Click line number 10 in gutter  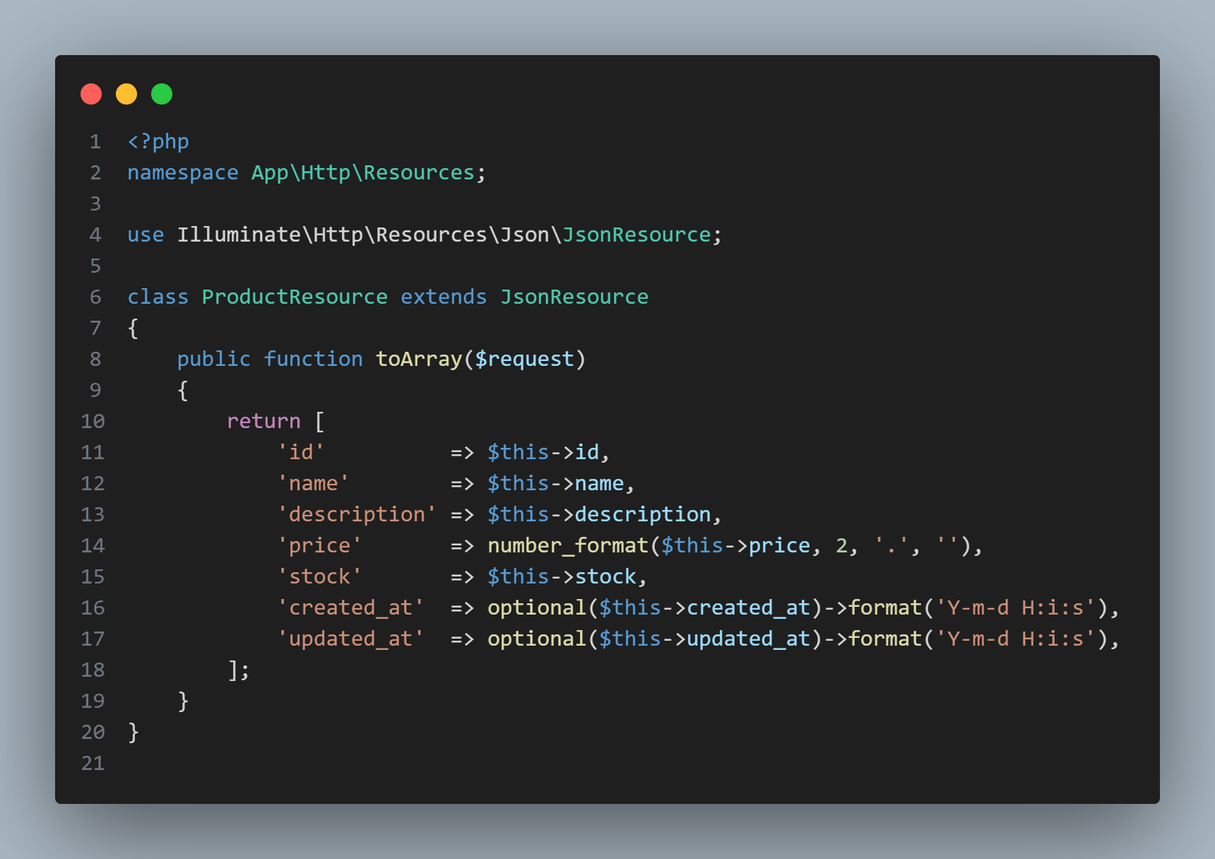93,422
